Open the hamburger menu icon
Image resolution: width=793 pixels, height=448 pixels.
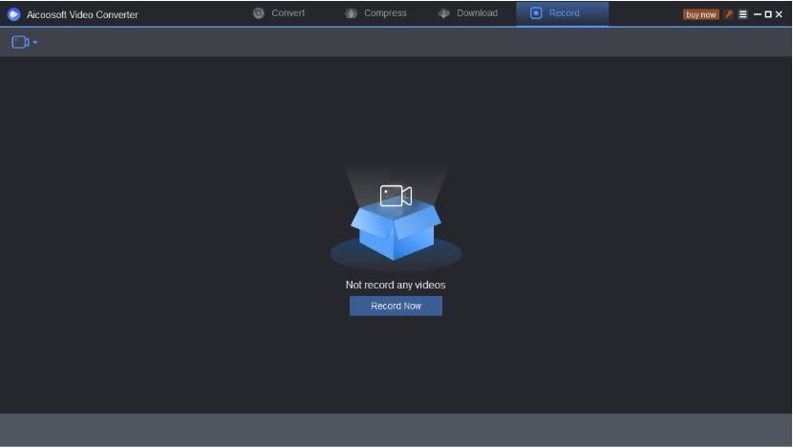click(x=743, y=14)
